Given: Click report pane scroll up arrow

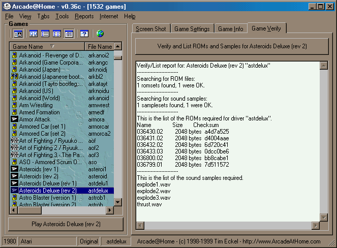Looking at the screenshot, I should point(323,66).
